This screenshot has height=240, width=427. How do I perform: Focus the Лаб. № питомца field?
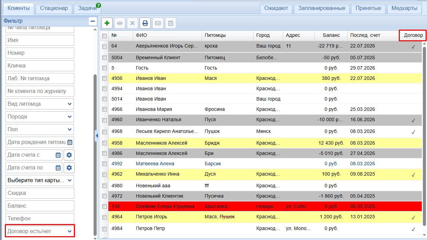[x=40, y=79]
